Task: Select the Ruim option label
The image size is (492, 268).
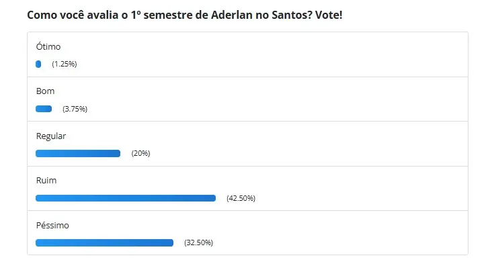Action: [46, 181]
